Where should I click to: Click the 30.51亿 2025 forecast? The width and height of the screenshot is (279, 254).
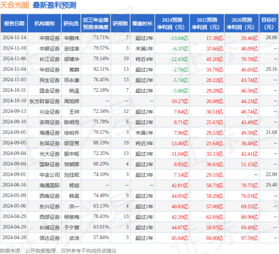point(214,112)
